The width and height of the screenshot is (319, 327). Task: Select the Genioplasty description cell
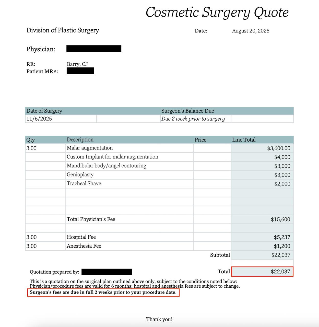[x=80, y=175]
